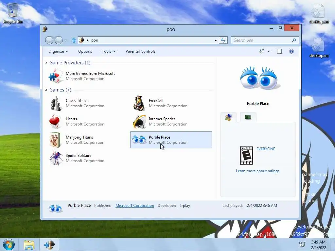The height and width of the screenshot is (251, 335).
Task: Click the Forward navigation button
Action: pos(59,40)
